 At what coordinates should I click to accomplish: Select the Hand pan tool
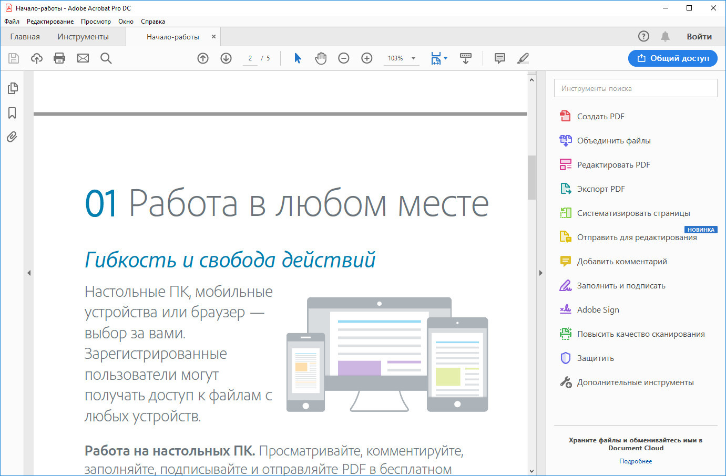click(x=321, y=58)
